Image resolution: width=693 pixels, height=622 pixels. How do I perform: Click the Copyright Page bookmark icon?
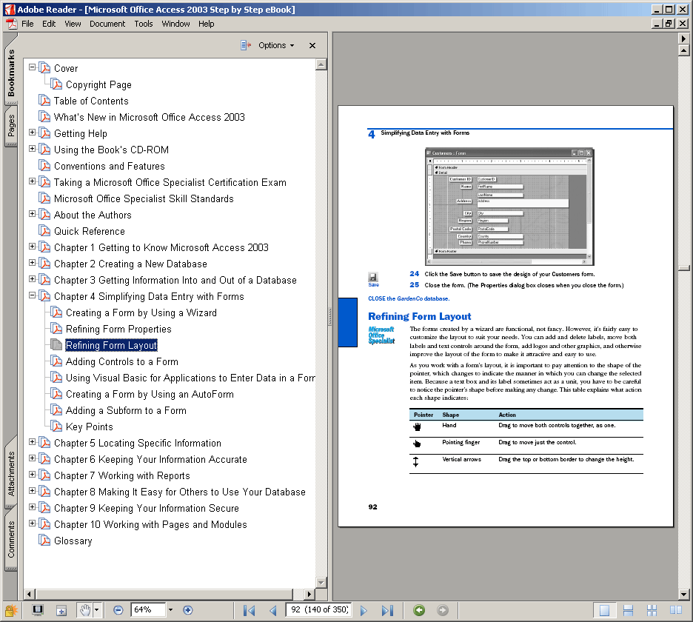point(56,84)
